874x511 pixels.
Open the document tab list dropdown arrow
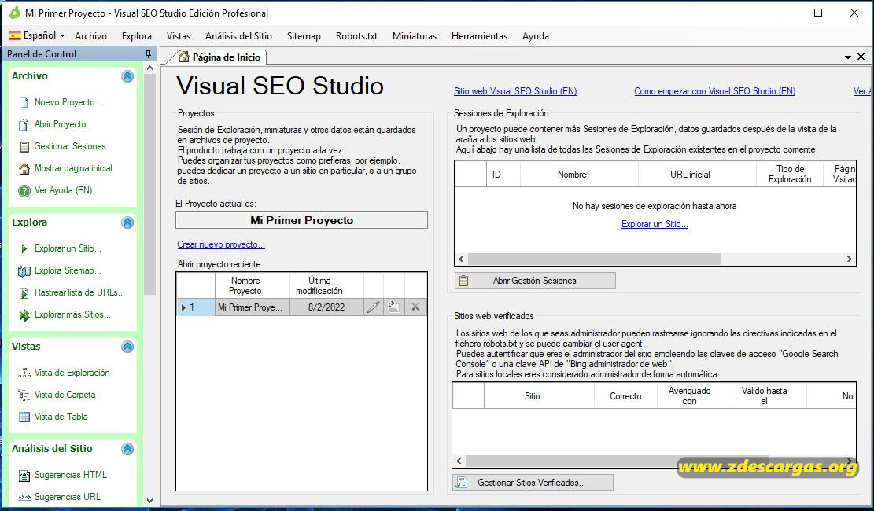pos(848,57)
